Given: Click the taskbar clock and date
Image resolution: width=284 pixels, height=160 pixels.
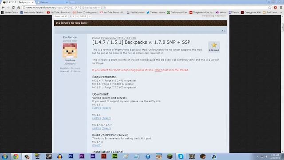Looking at the screenshot, I should [x=275, y=156].
